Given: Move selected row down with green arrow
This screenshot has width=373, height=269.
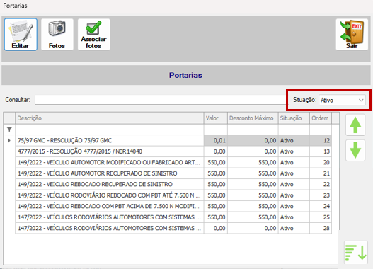Looking at the screenshot, I should point(355,150).
